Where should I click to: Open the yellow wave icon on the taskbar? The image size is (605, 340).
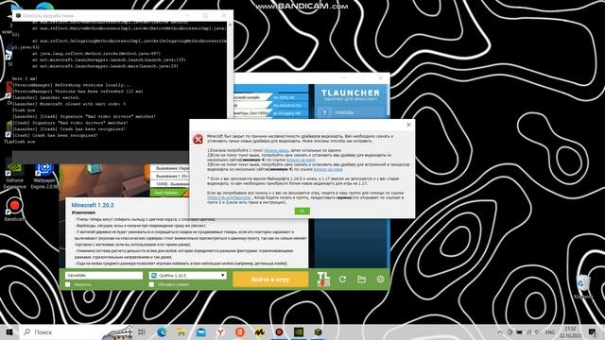260,331
